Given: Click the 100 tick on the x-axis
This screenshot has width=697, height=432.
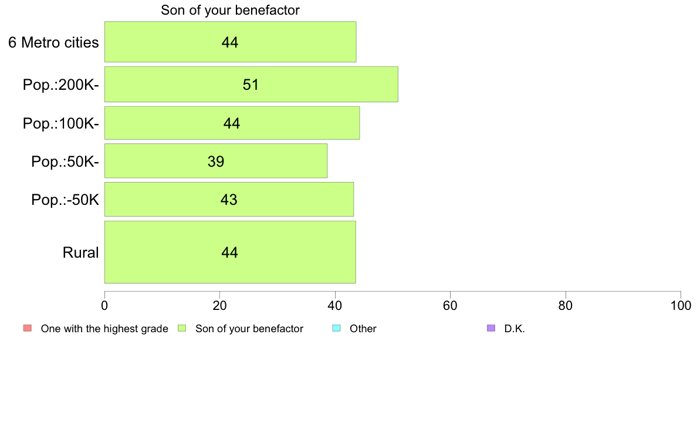Looking at the screenshot, I should click(681, 305).
